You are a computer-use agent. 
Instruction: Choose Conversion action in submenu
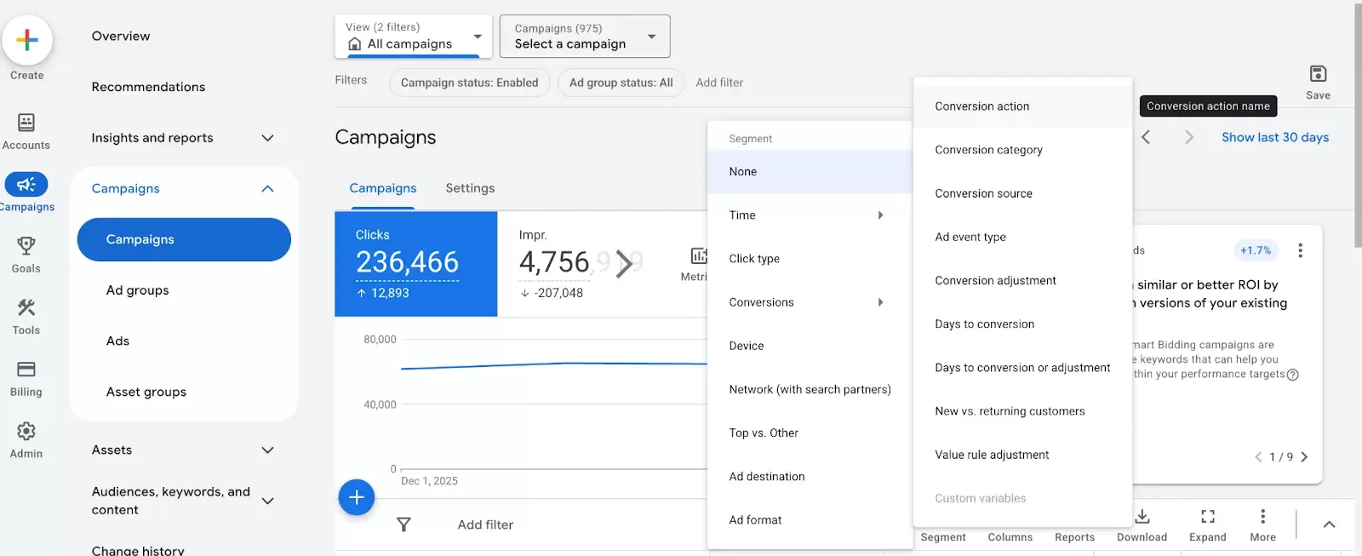1022,106
